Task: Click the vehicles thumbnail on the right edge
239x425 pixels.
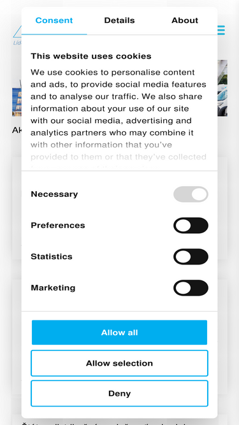Action: 222,88
